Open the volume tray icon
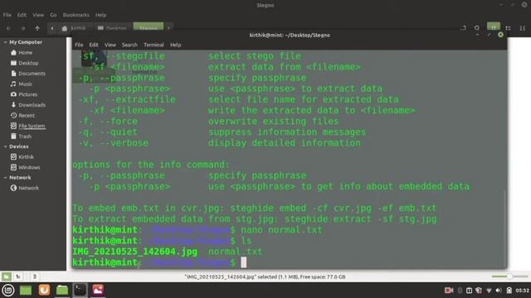The image size is (531, 298). click(499, 291)
